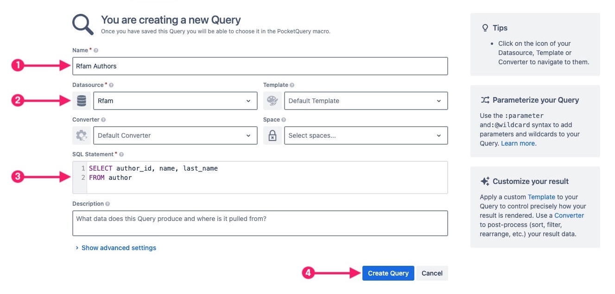Click the help icon beside SQL Statement
The height and width of the screenshot is (294, 615).
120,154
